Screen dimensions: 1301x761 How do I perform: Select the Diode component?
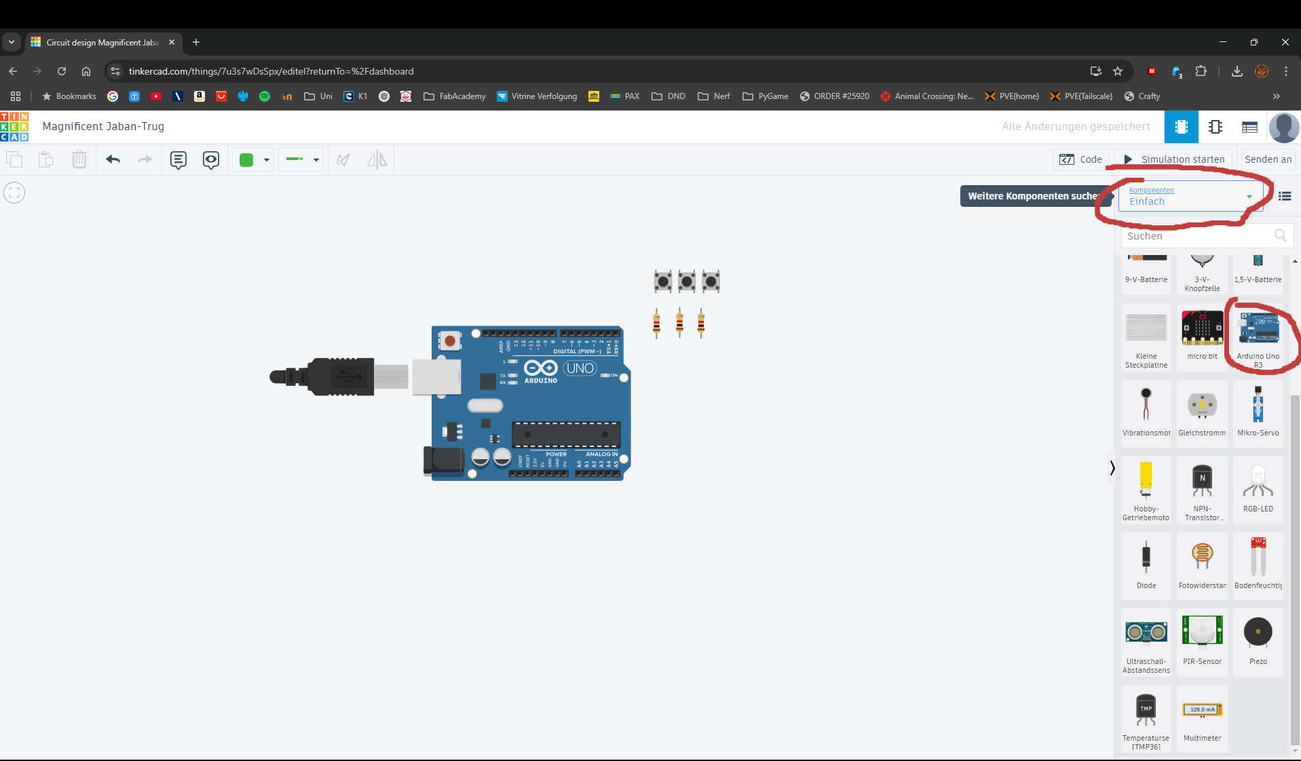pyautogui.click(x=1146, y=566)
